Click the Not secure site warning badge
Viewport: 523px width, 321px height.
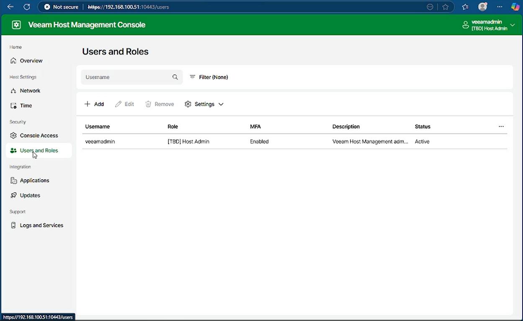click(x=61, y=7)
